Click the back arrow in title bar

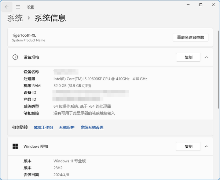[7, 7]
